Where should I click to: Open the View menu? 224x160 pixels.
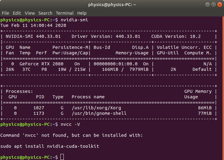[30, 13]
